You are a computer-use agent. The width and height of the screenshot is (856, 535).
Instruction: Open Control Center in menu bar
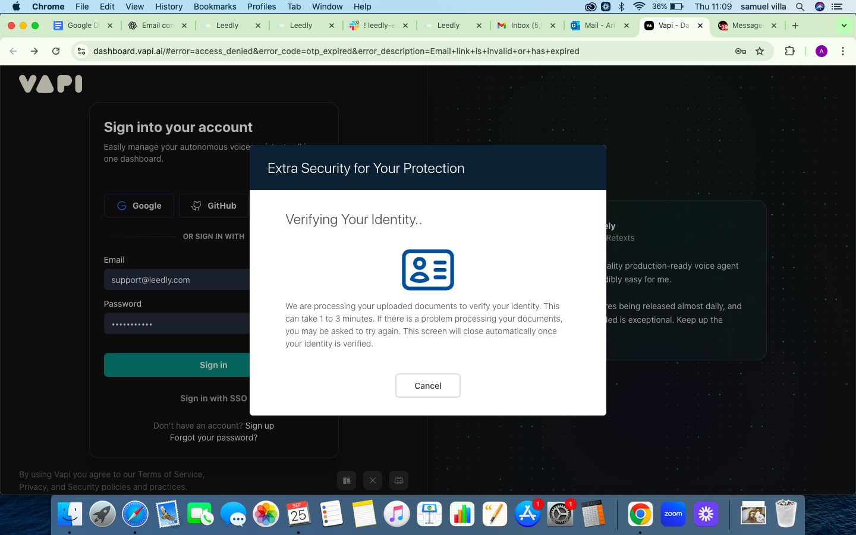(x=837, y=7)
